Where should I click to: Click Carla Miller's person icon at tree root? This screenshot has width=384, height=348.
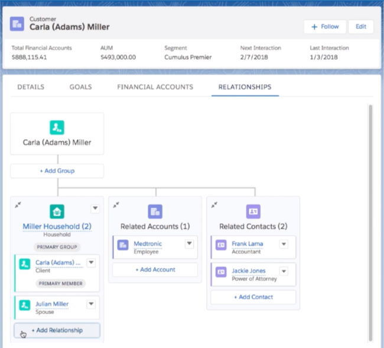coord(57,127)
